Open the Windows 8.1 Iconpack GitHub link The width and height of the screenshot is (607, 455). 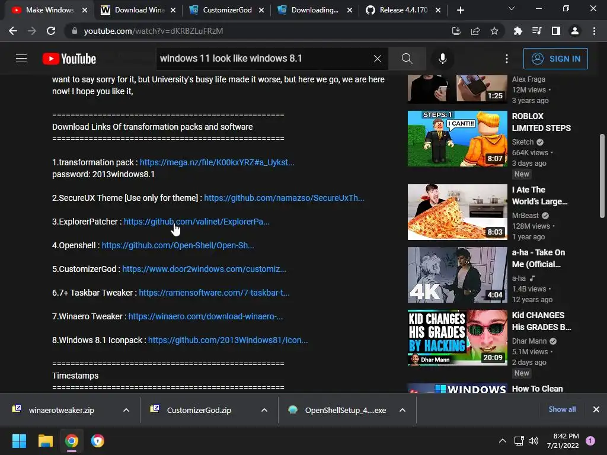228,340
